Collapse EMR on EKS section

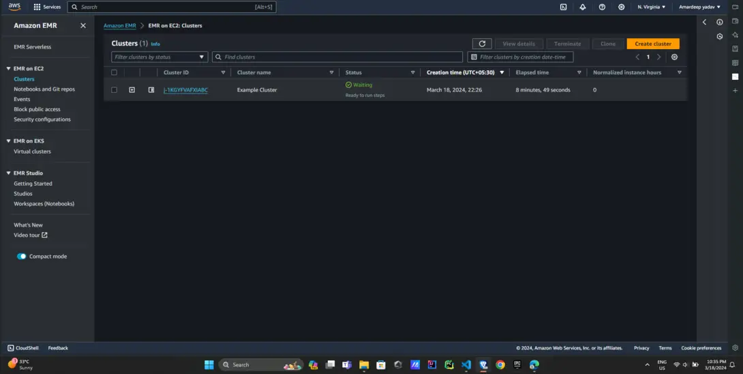pyautogui.click(x=9, y=141)
